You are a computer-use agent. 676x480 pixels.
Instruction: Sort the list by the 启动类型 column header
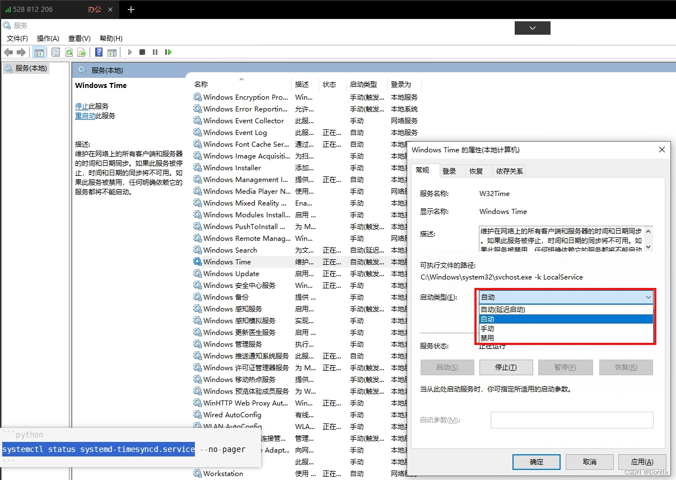coord(366,84)
